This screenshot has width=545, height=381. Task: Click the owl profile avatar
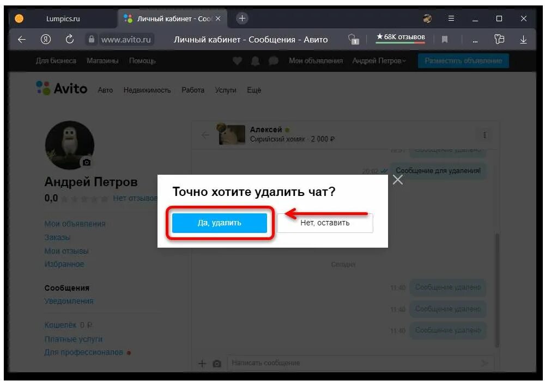pos(70,145)
